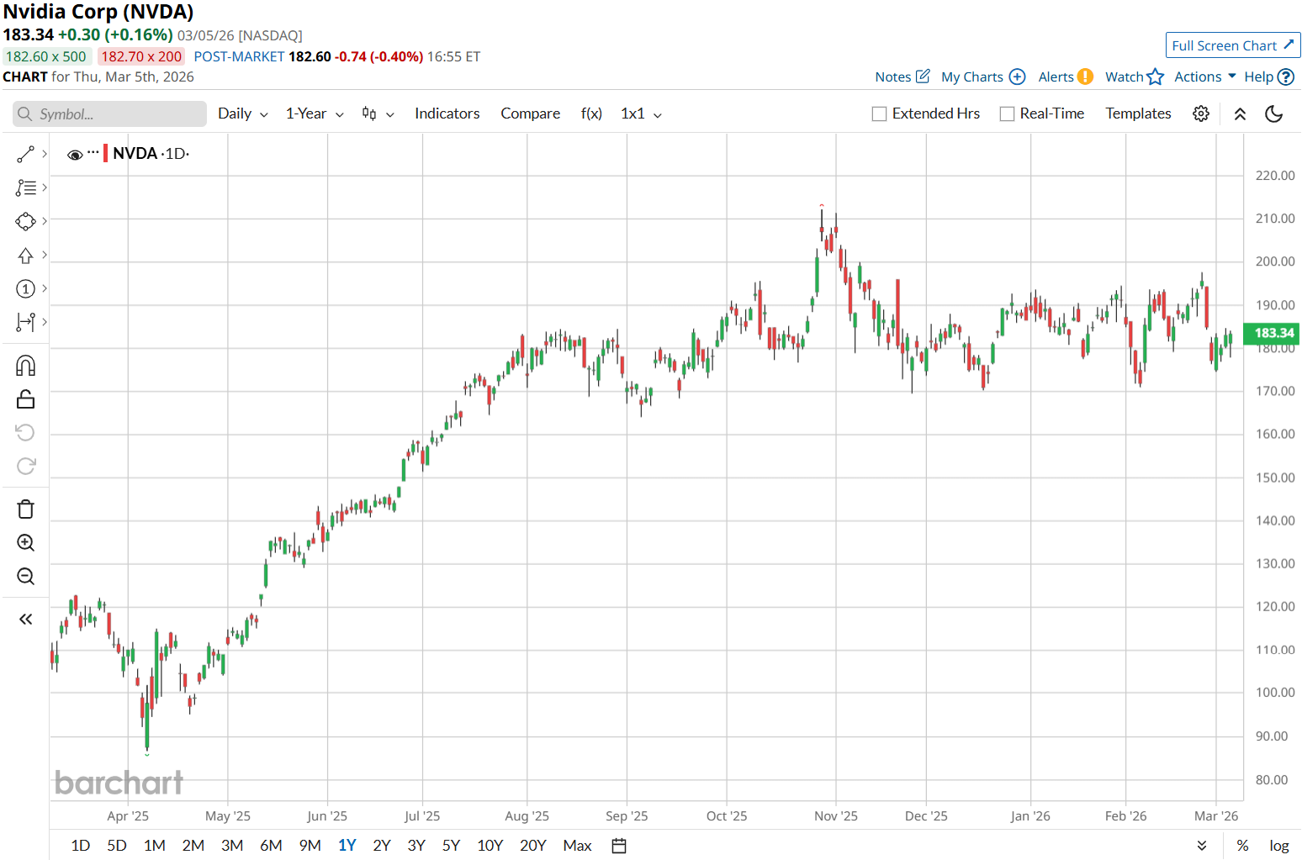This screenshot has width=1302, height=860.
Task: Toggle percent scale mode
Action: coord(1242,846)
